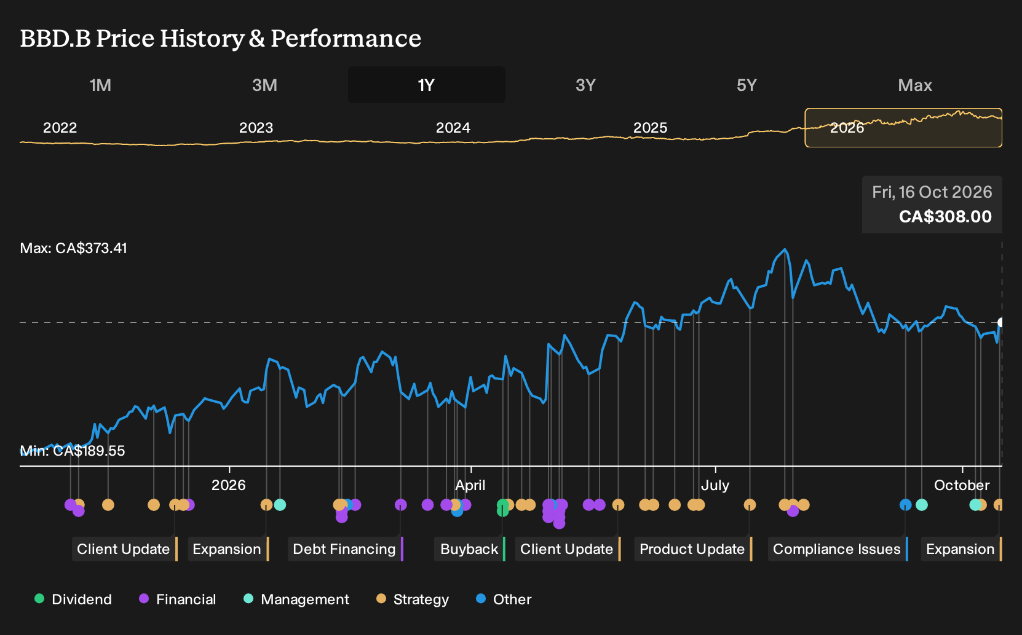Open Compliance Issues event label
The image size is (1022, 635).
(838, 549)
